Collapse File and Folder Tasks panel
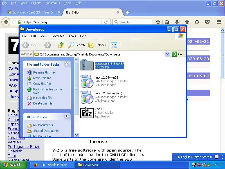225x169 pixels. (66, 64)
